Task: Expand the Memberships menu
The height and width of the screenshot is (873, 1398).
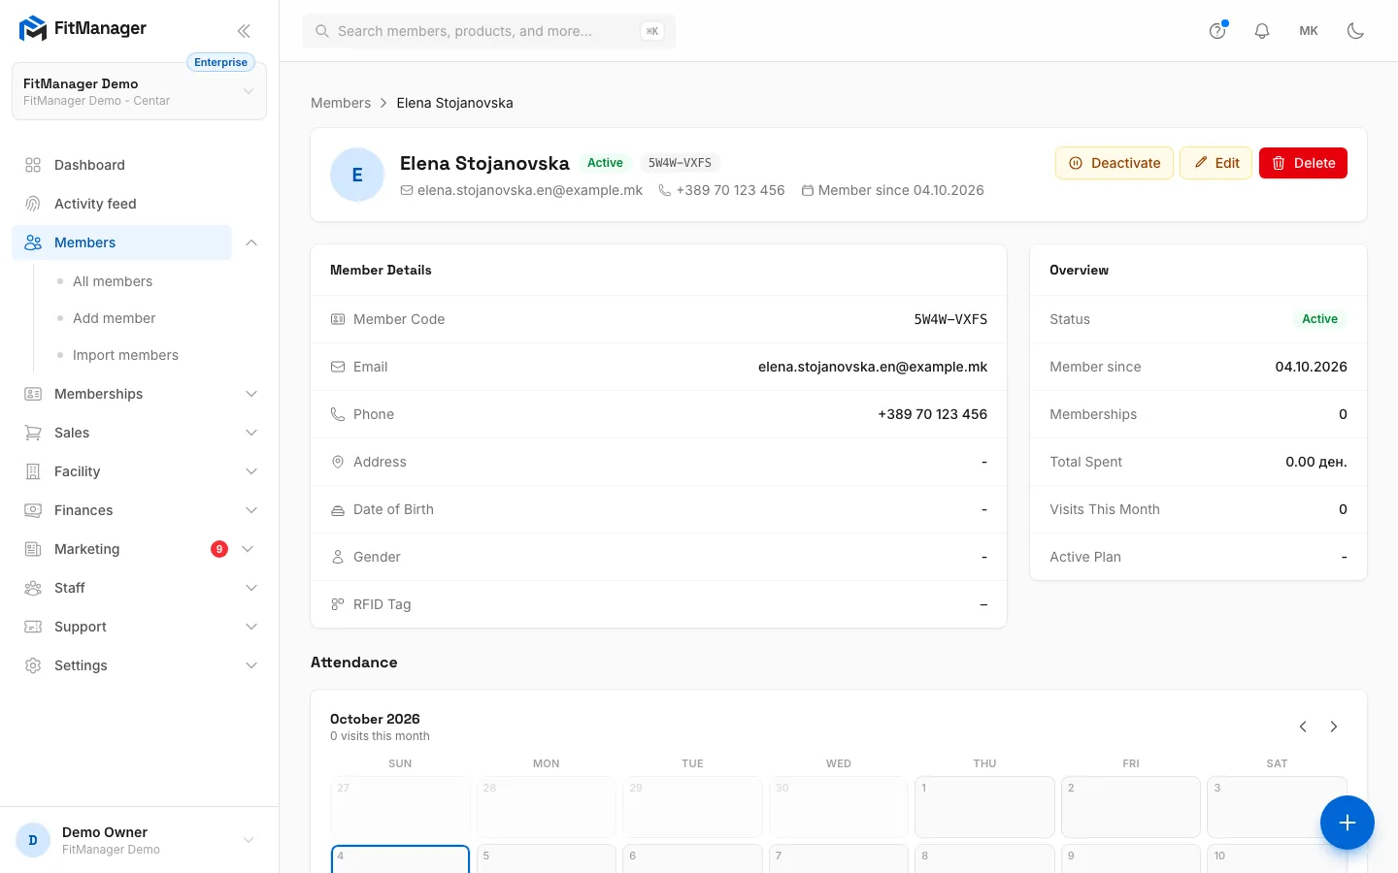Action: coord(139,394)
